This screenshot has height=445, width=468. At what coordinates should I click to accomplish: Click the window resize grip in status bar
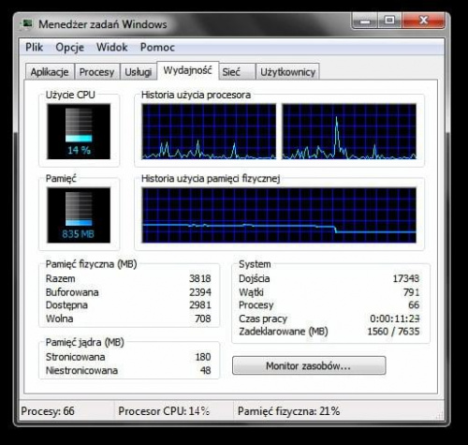439,415
